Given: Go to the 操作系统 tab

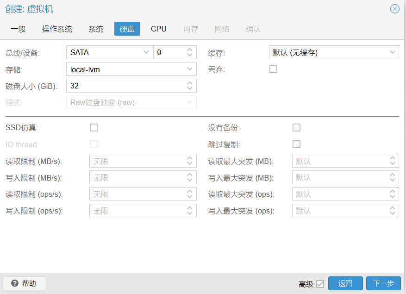Looking at the screenshot, I should (57, 29).
